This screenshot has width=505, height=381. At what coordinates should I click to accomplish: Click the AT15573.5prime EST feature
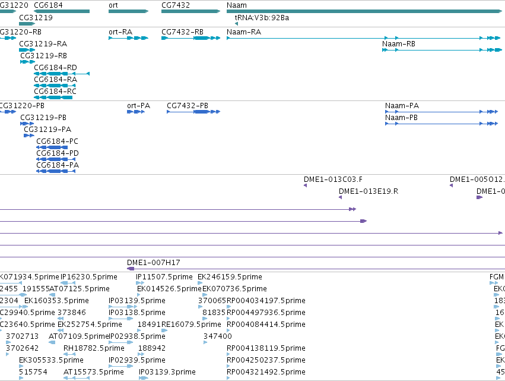pos(77,378)
